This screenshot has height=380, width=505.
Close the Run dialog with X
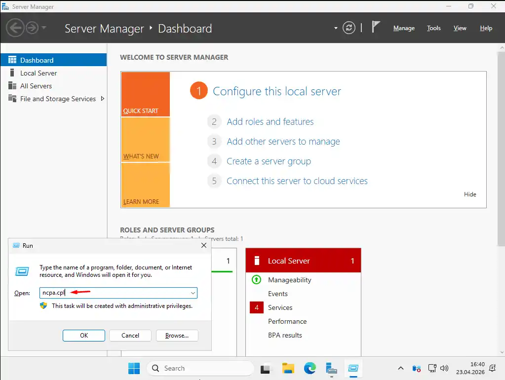(x=203, y=245)
